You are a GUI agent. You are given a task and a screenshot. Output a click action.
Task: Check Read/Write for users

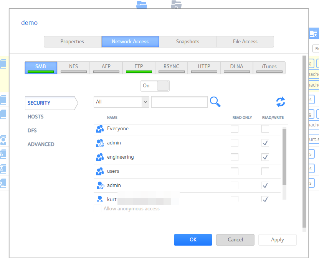click(x=265, y=171)
